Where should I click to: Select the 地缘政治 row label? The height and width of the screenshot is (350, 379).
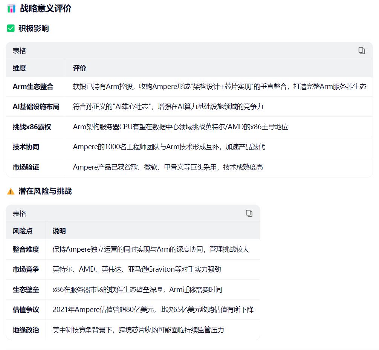pyautogui.click(x=26, y=330)
